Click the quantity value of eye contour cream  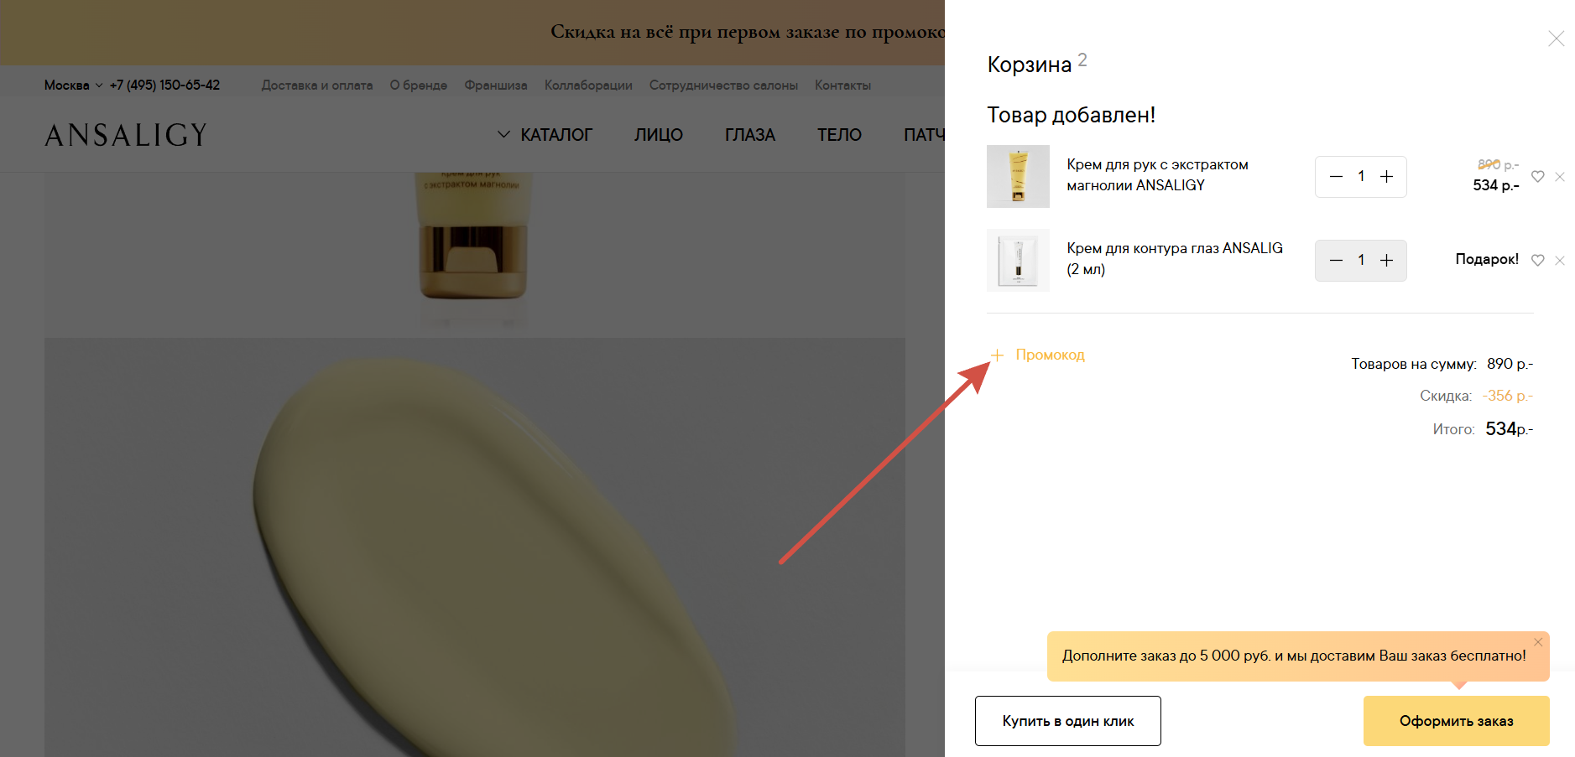pyautogui.click(x=1361, y=260)
